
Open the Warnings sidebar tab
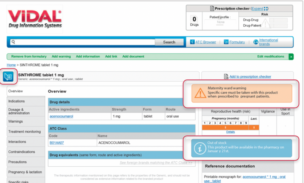pyautogui.click(x=26, y=121)
